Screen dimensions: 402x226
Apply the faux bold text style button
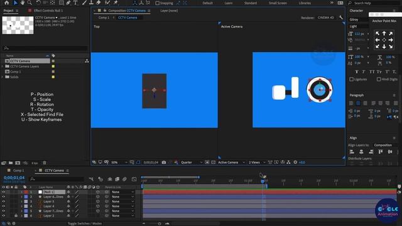pyautogui.click(x=356, y=72)
